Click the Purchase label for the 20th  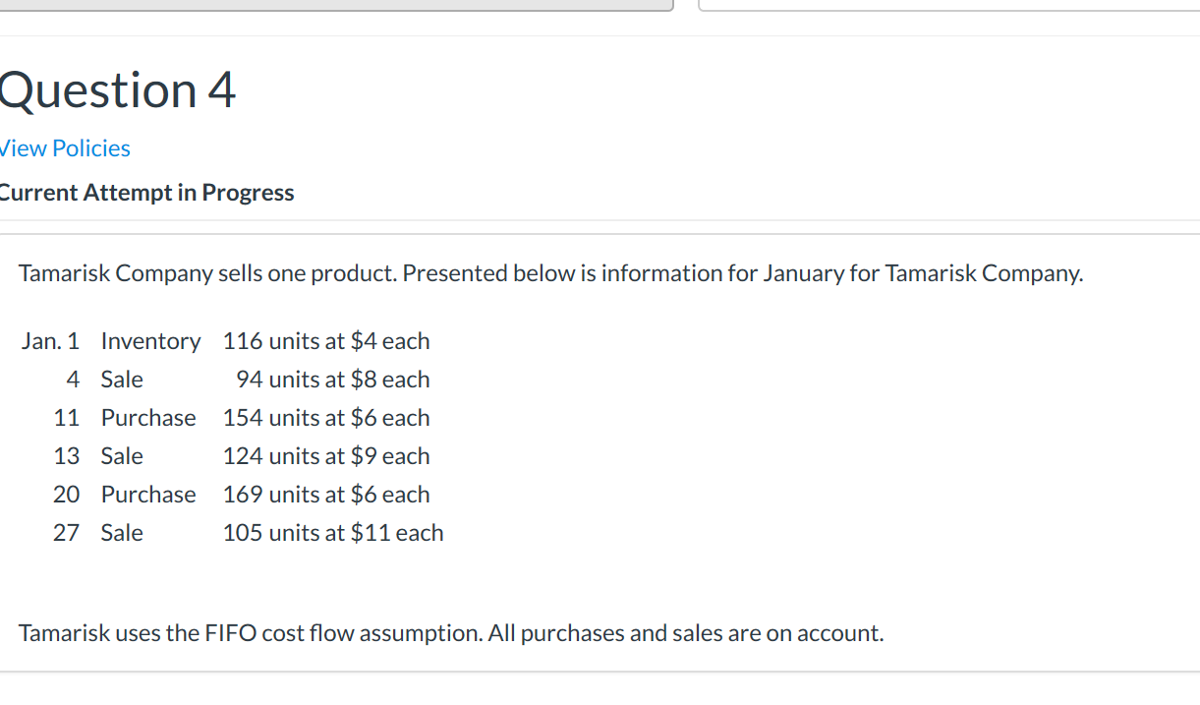[x=148, y=495]
